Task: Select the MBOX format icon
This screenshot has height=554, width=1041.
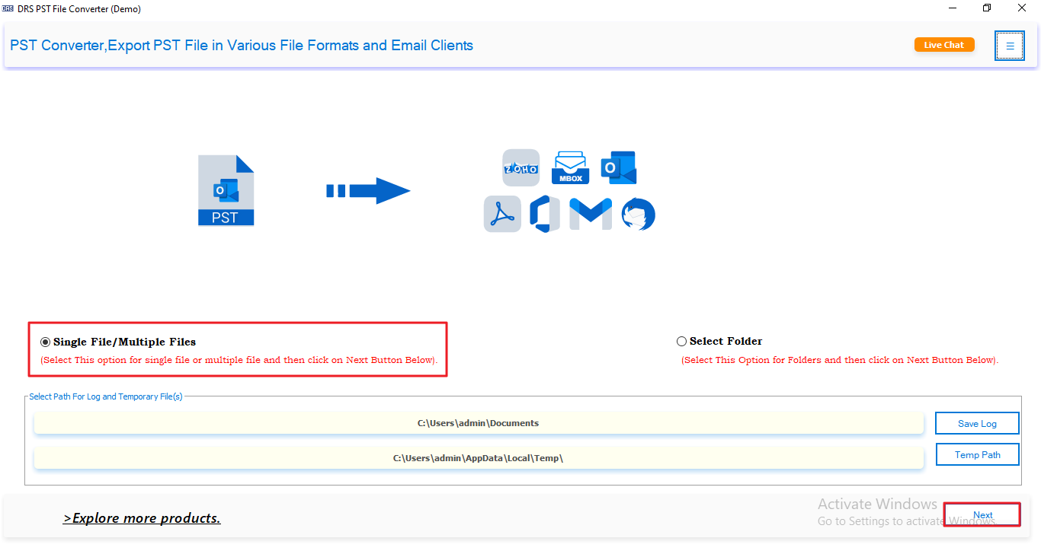Action: pyautogui.click(x=570, y=167)
